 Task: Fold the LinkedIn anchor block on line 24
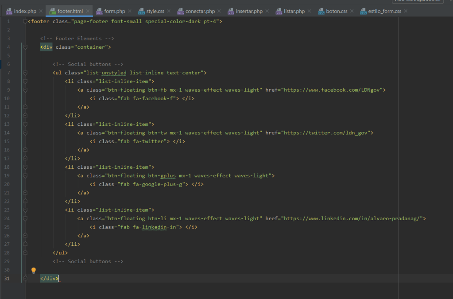pos(25,218)
